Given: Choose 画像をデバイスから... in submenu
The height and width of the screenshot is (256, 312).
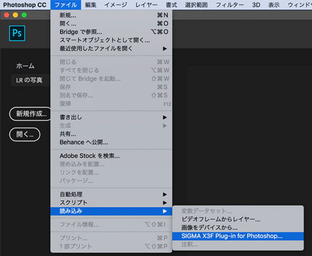Looking at the screenshot, I should [238, 228].
